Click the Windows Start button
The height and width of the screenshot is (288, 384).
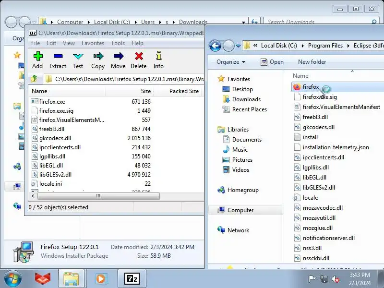click(x=13, y=278)
